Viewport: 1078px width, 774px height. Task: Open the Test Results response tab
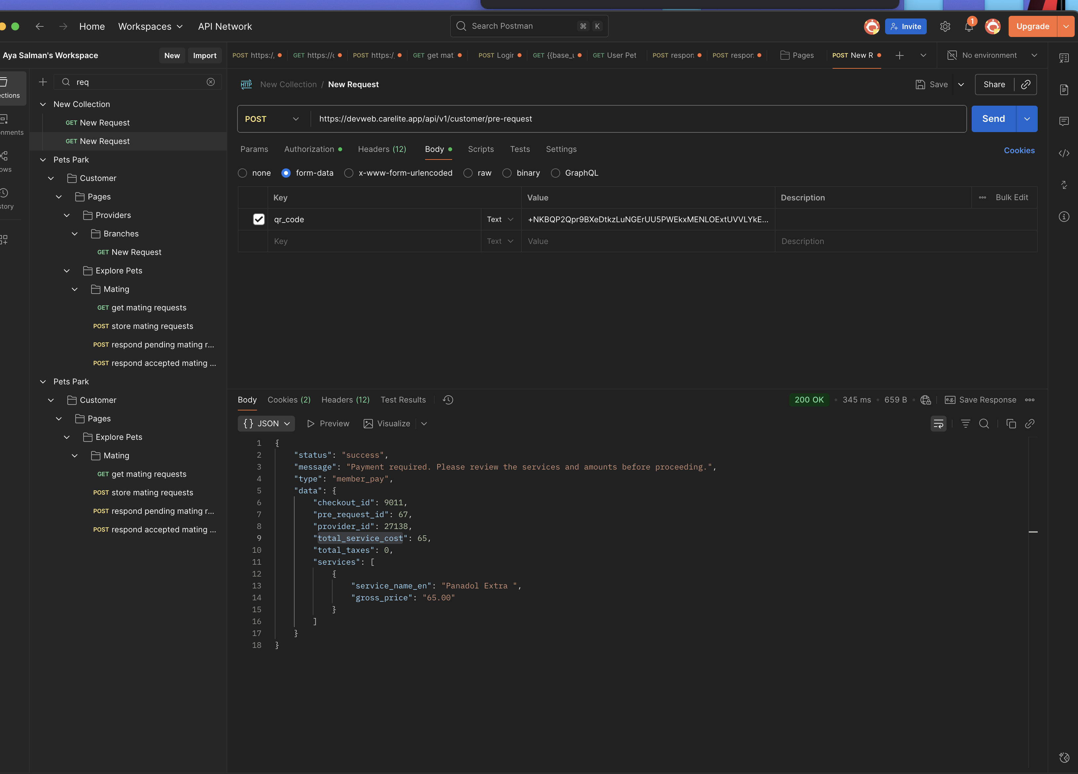(403, 400)
